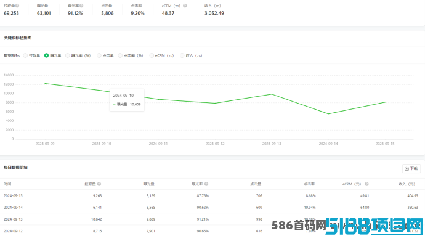The width and height of the screenshot is (425, 236).
Task: Click the 收入 (元) table column header
Action: pyautogui.click(x=407, y=184)
